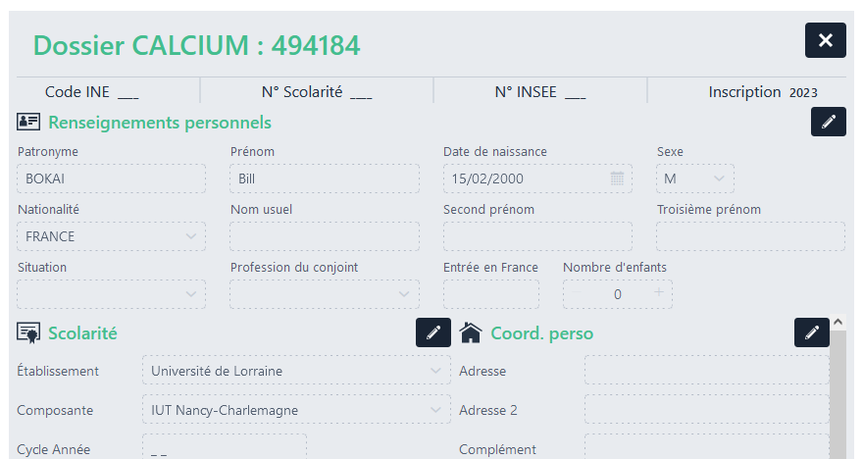Open the Situation dropdown
This screenshot has width=863, height=459.
coord(190,294)
